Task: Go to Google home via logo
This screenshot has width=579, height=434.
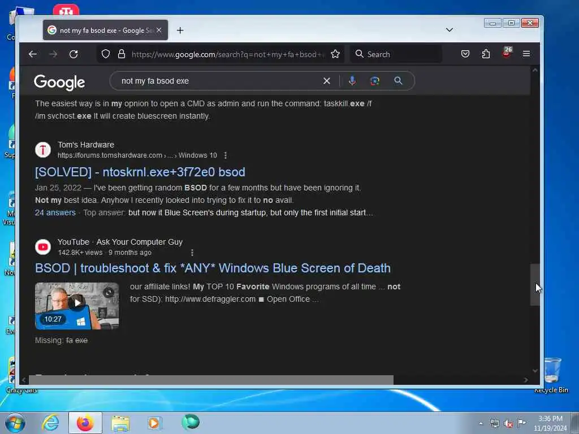Action: 59,83
